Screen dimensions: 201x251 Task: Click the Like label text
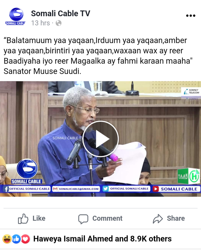tap(39, 218)
